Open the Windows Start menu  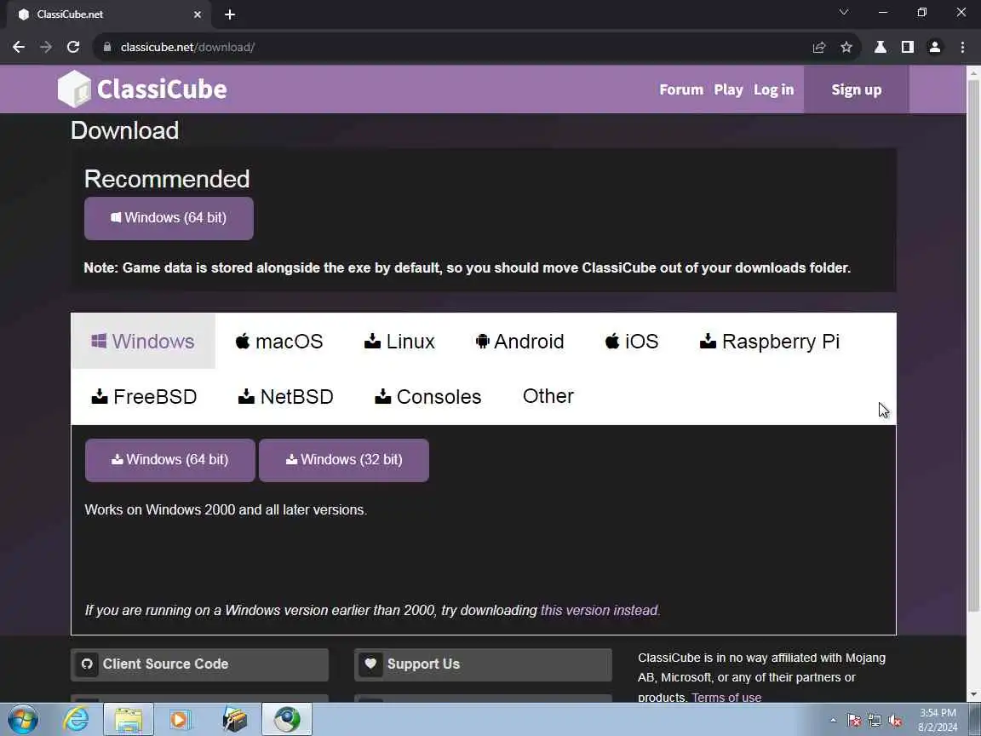click(x=22, y=720)
